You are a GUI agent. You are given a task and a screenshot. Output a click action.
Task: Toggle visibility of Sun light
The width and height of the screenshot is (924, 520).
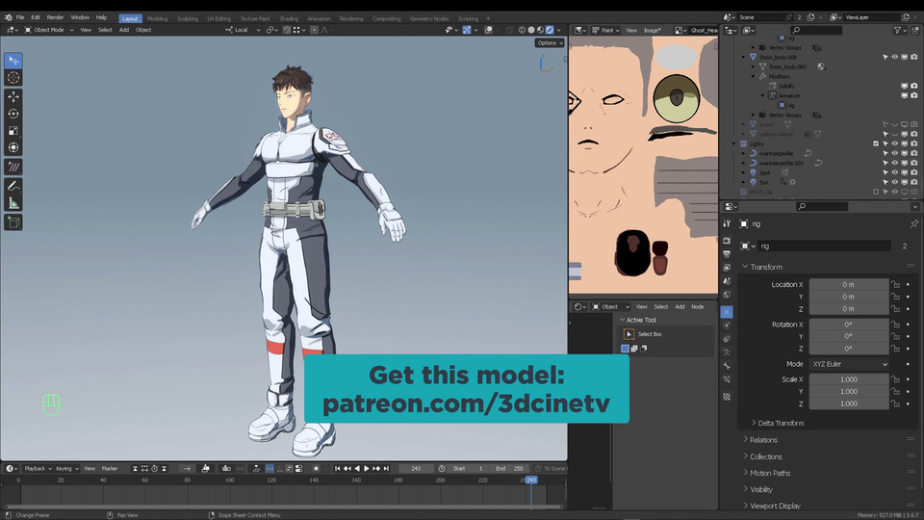coord(894,182)
